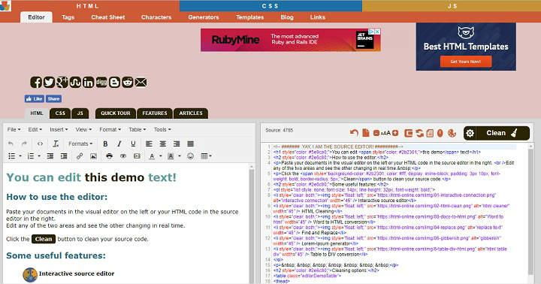Open the Format menu dropdown
The height and width of the screenshot is (284, 541).
[x=110, y=129]
